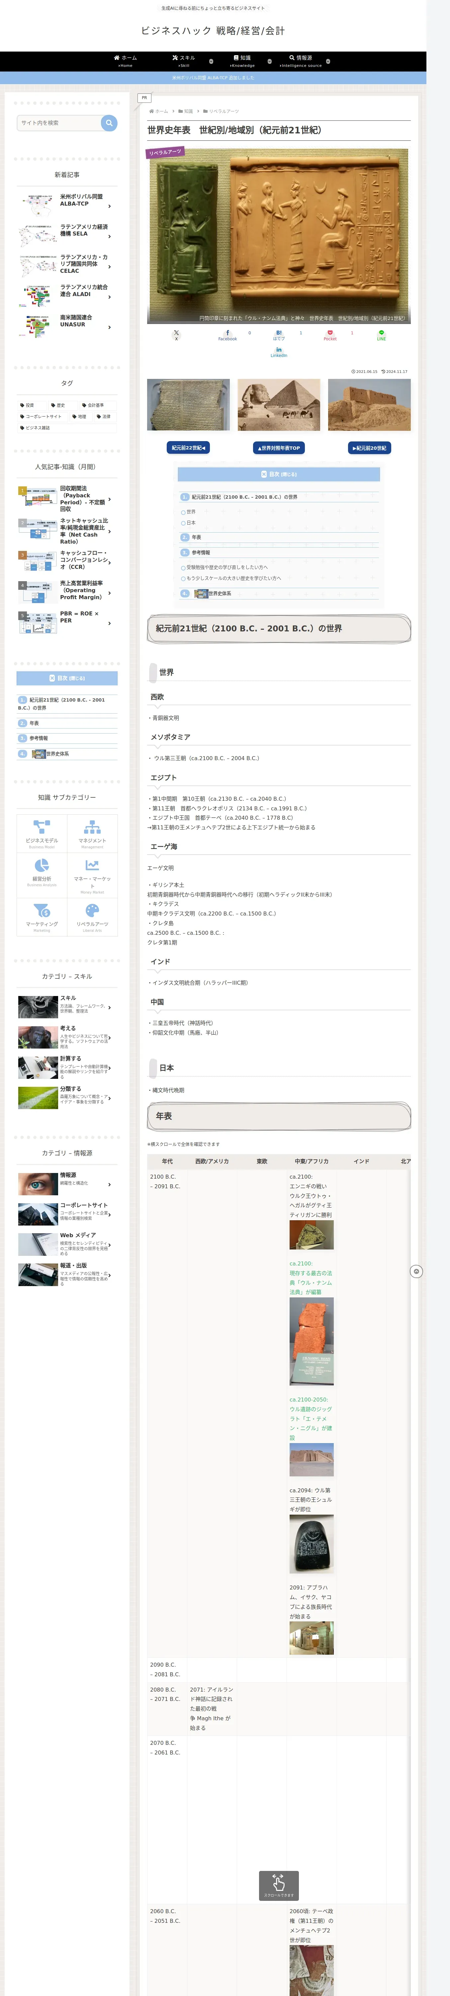Open popular article 売上高営業利益率

(67, 590)
